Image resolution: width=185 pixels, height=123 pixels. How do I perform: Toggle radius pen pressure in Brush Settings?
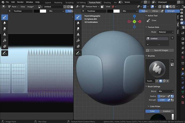tap(169, 96)
